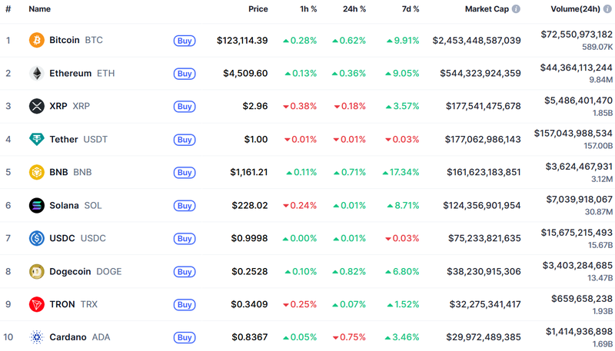The height and width of the screenshot is (351, 615).
Task: Click the Dogecoin logo icon
Action: click(x=36, y=271)
